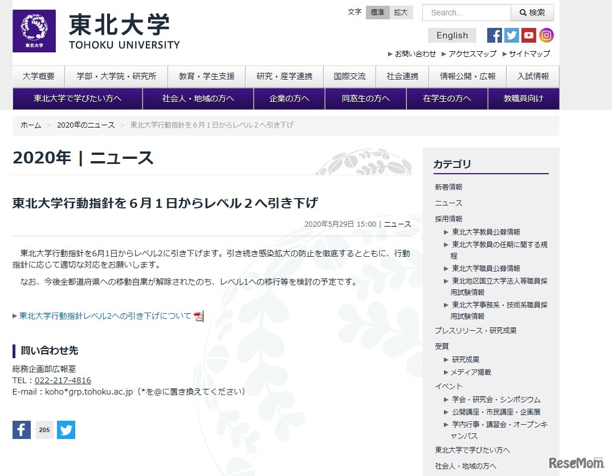This screenshot has height=476, width=612.
Task: Select the 在学生の方へ navigation tab
Action: tap(446, 99)
